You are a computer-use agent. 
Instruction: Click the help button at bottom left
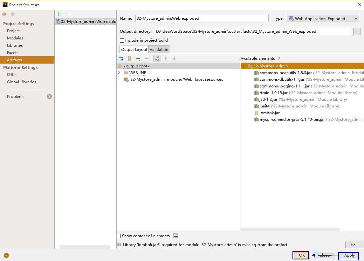(x=6, y=255)
